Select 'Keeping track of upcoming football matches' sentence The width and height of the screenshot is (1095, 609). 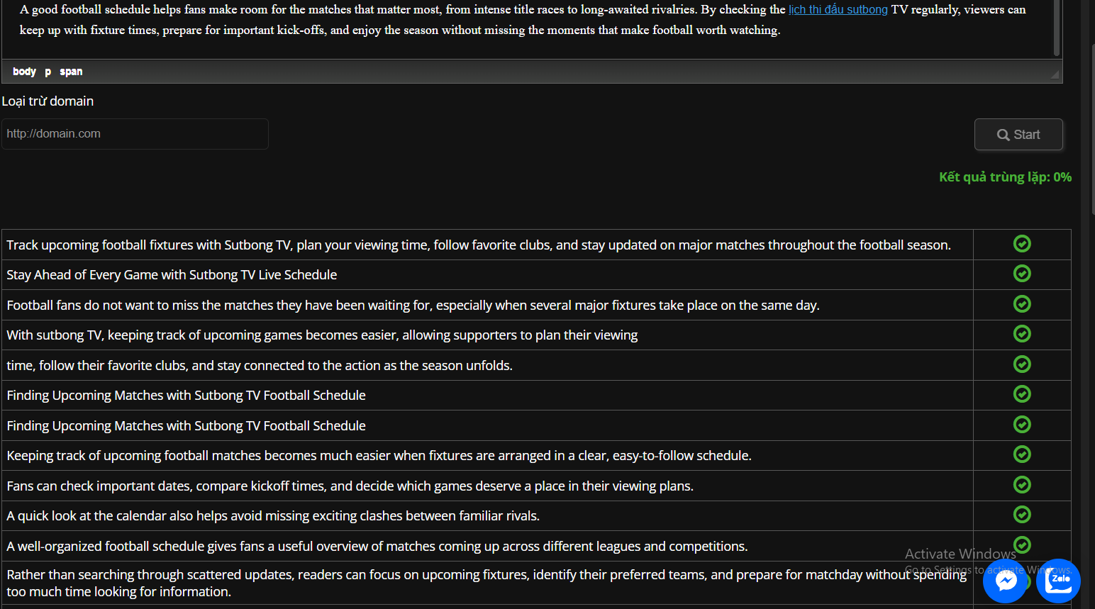click(x=379, y=456)
